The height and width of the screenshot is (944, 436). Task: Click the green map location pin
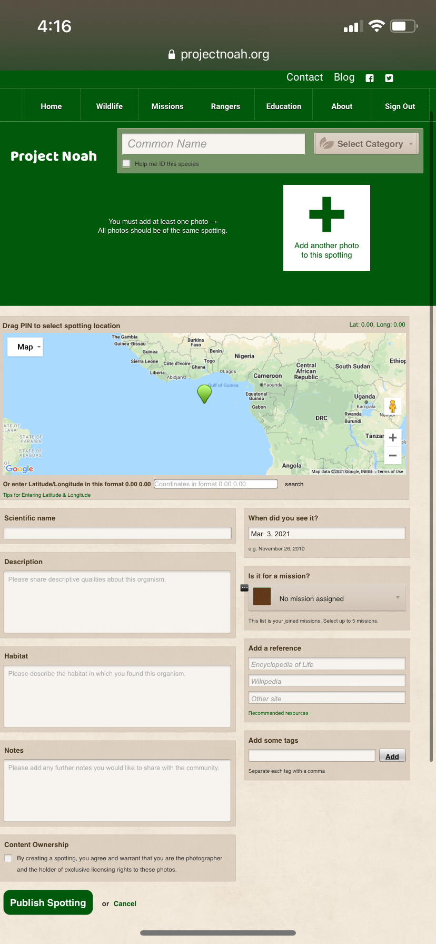tap(204, 394)
